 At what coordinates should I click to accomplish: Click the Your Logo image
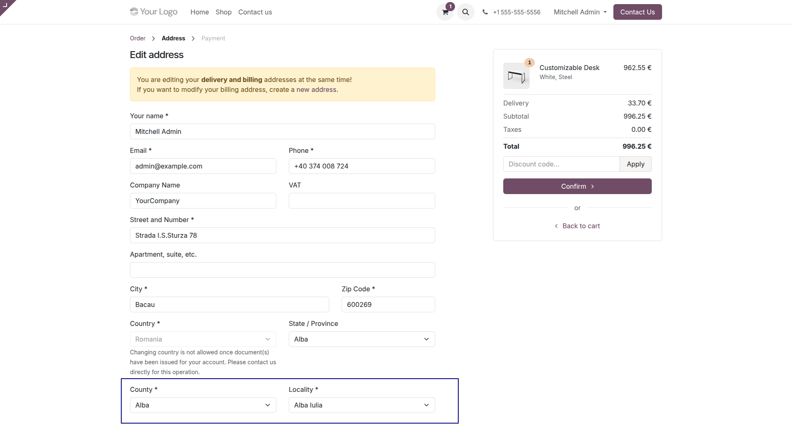tap(153, 12)
